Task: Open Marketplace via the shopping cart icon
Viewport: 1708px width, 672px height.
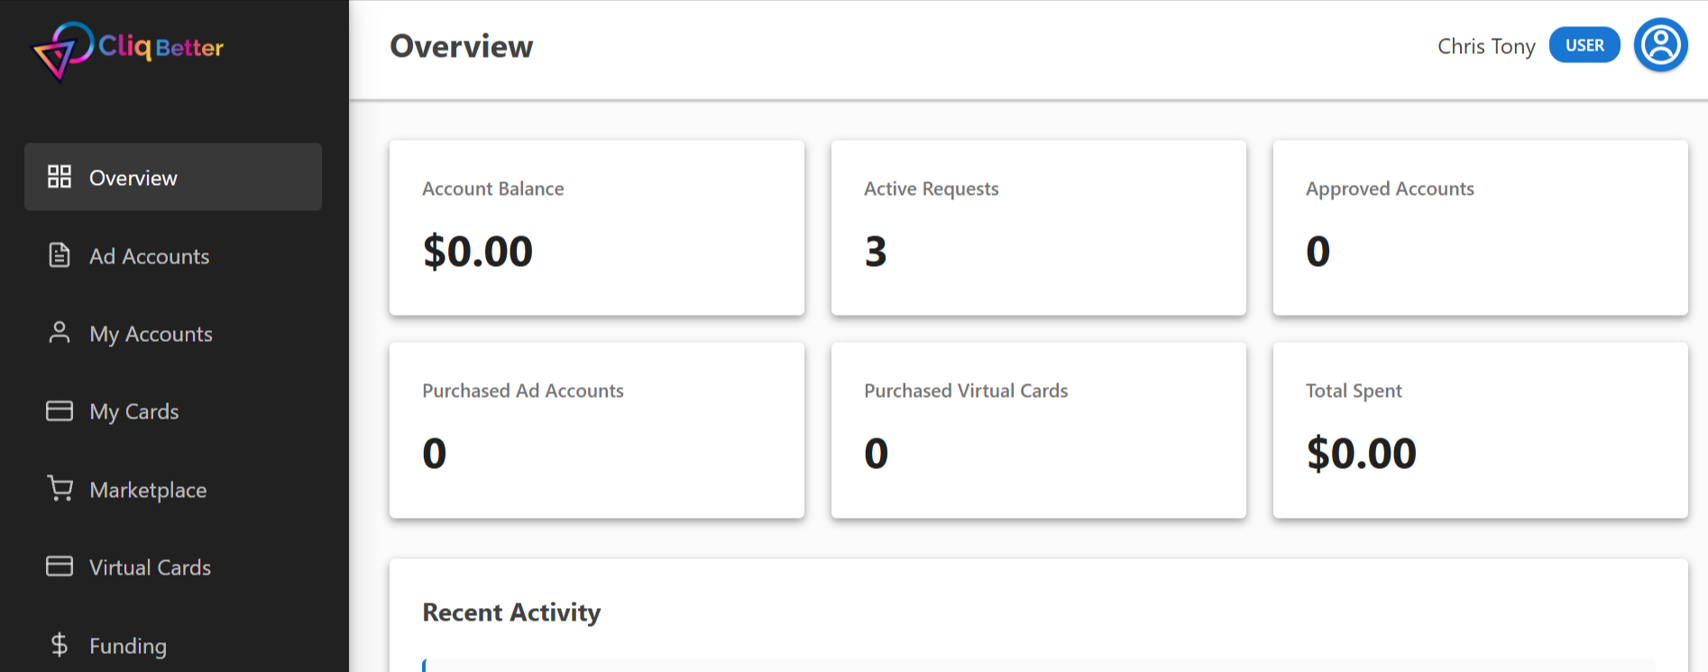Action: click(60, 488)
